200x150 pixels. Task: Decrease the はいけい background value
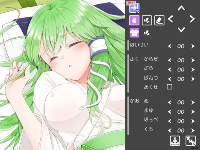click(170, 46)
